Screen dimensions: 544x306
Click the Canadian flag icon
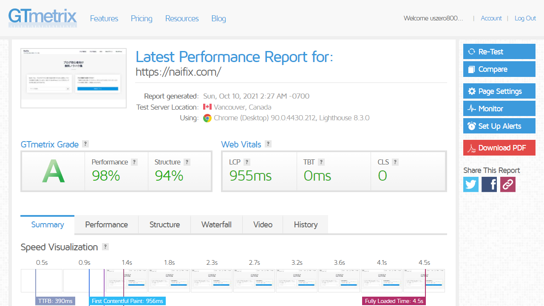(x=207, y=107)
